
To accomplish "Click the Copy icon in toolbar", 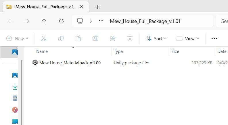I will pyautogui.click(x=61, y=39).
